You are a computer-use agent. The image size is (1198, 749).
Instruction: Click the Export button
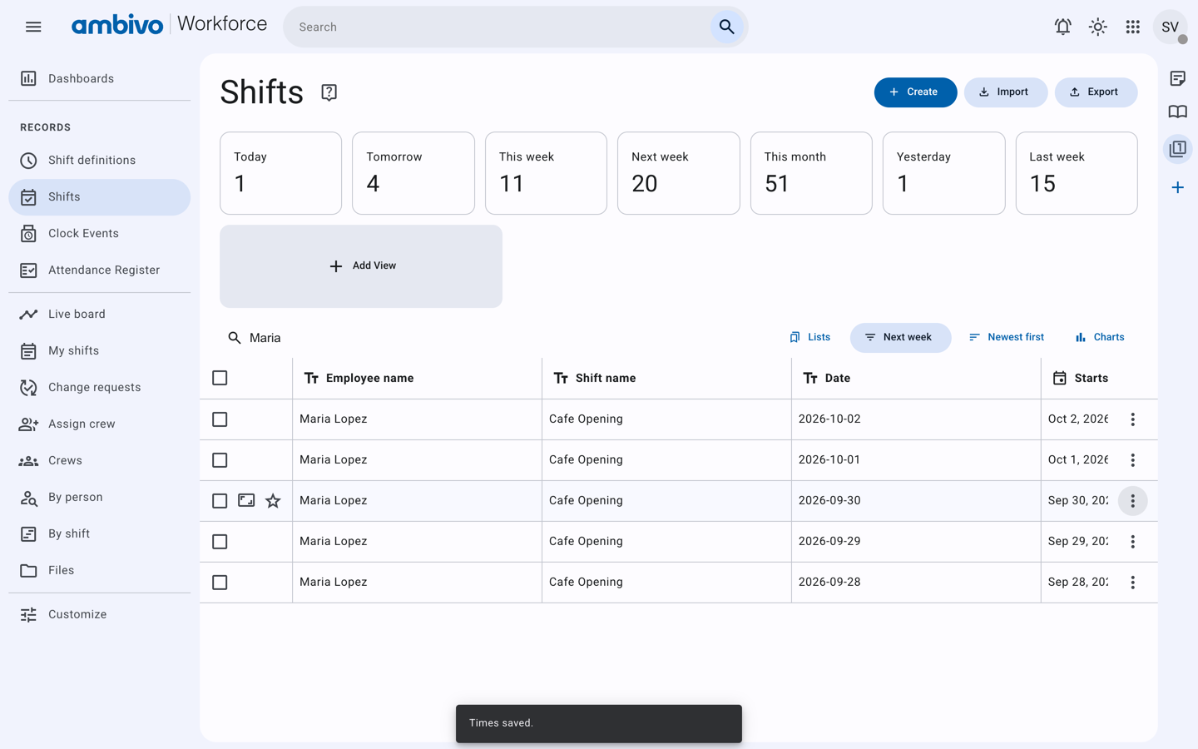point(1096,92)
